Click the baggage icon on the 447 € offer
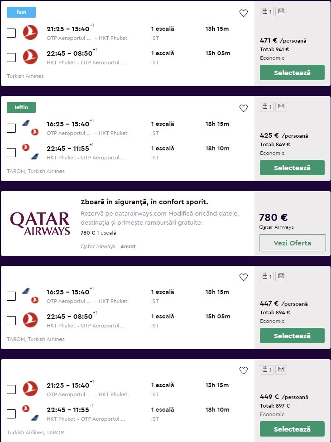 click(267, 276)
